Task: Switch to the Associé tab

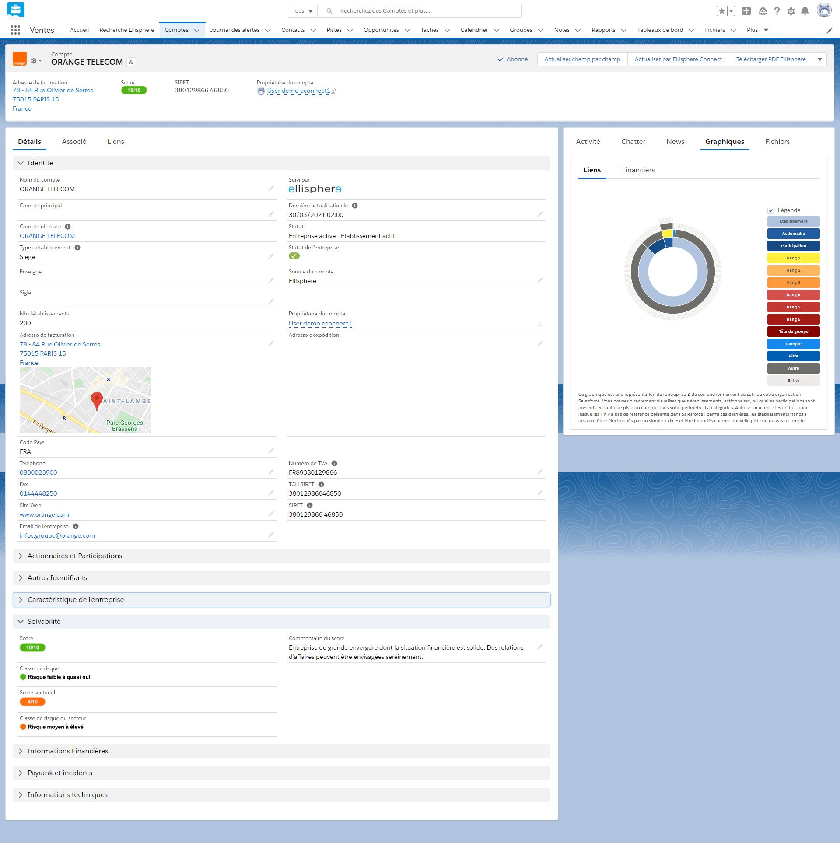Action: pos(74,142)
